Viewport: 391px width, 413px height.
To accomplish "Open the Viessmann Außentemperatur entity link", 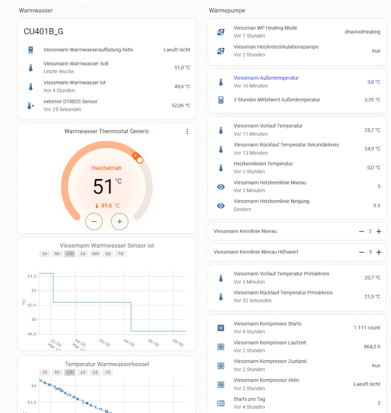I will coord(266,78).
